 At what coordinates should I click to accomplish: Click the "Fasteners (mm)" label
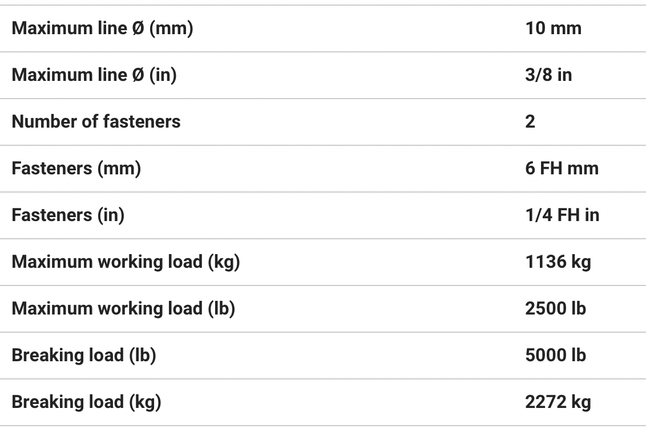[x=76, y=168]
